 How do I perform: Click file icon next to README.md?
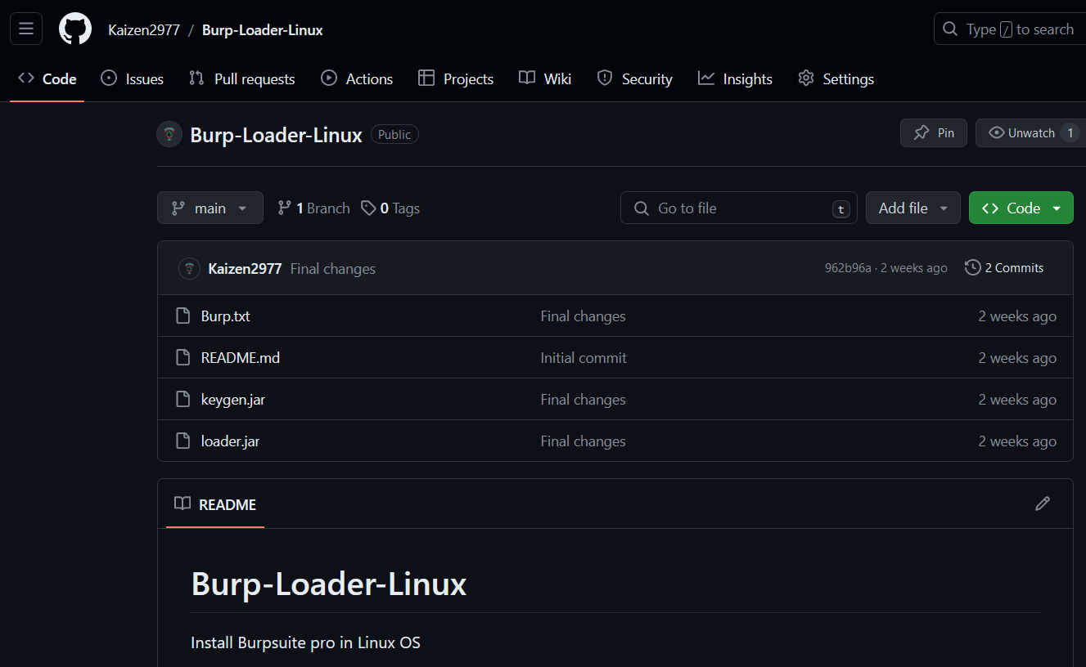(183, 357)
